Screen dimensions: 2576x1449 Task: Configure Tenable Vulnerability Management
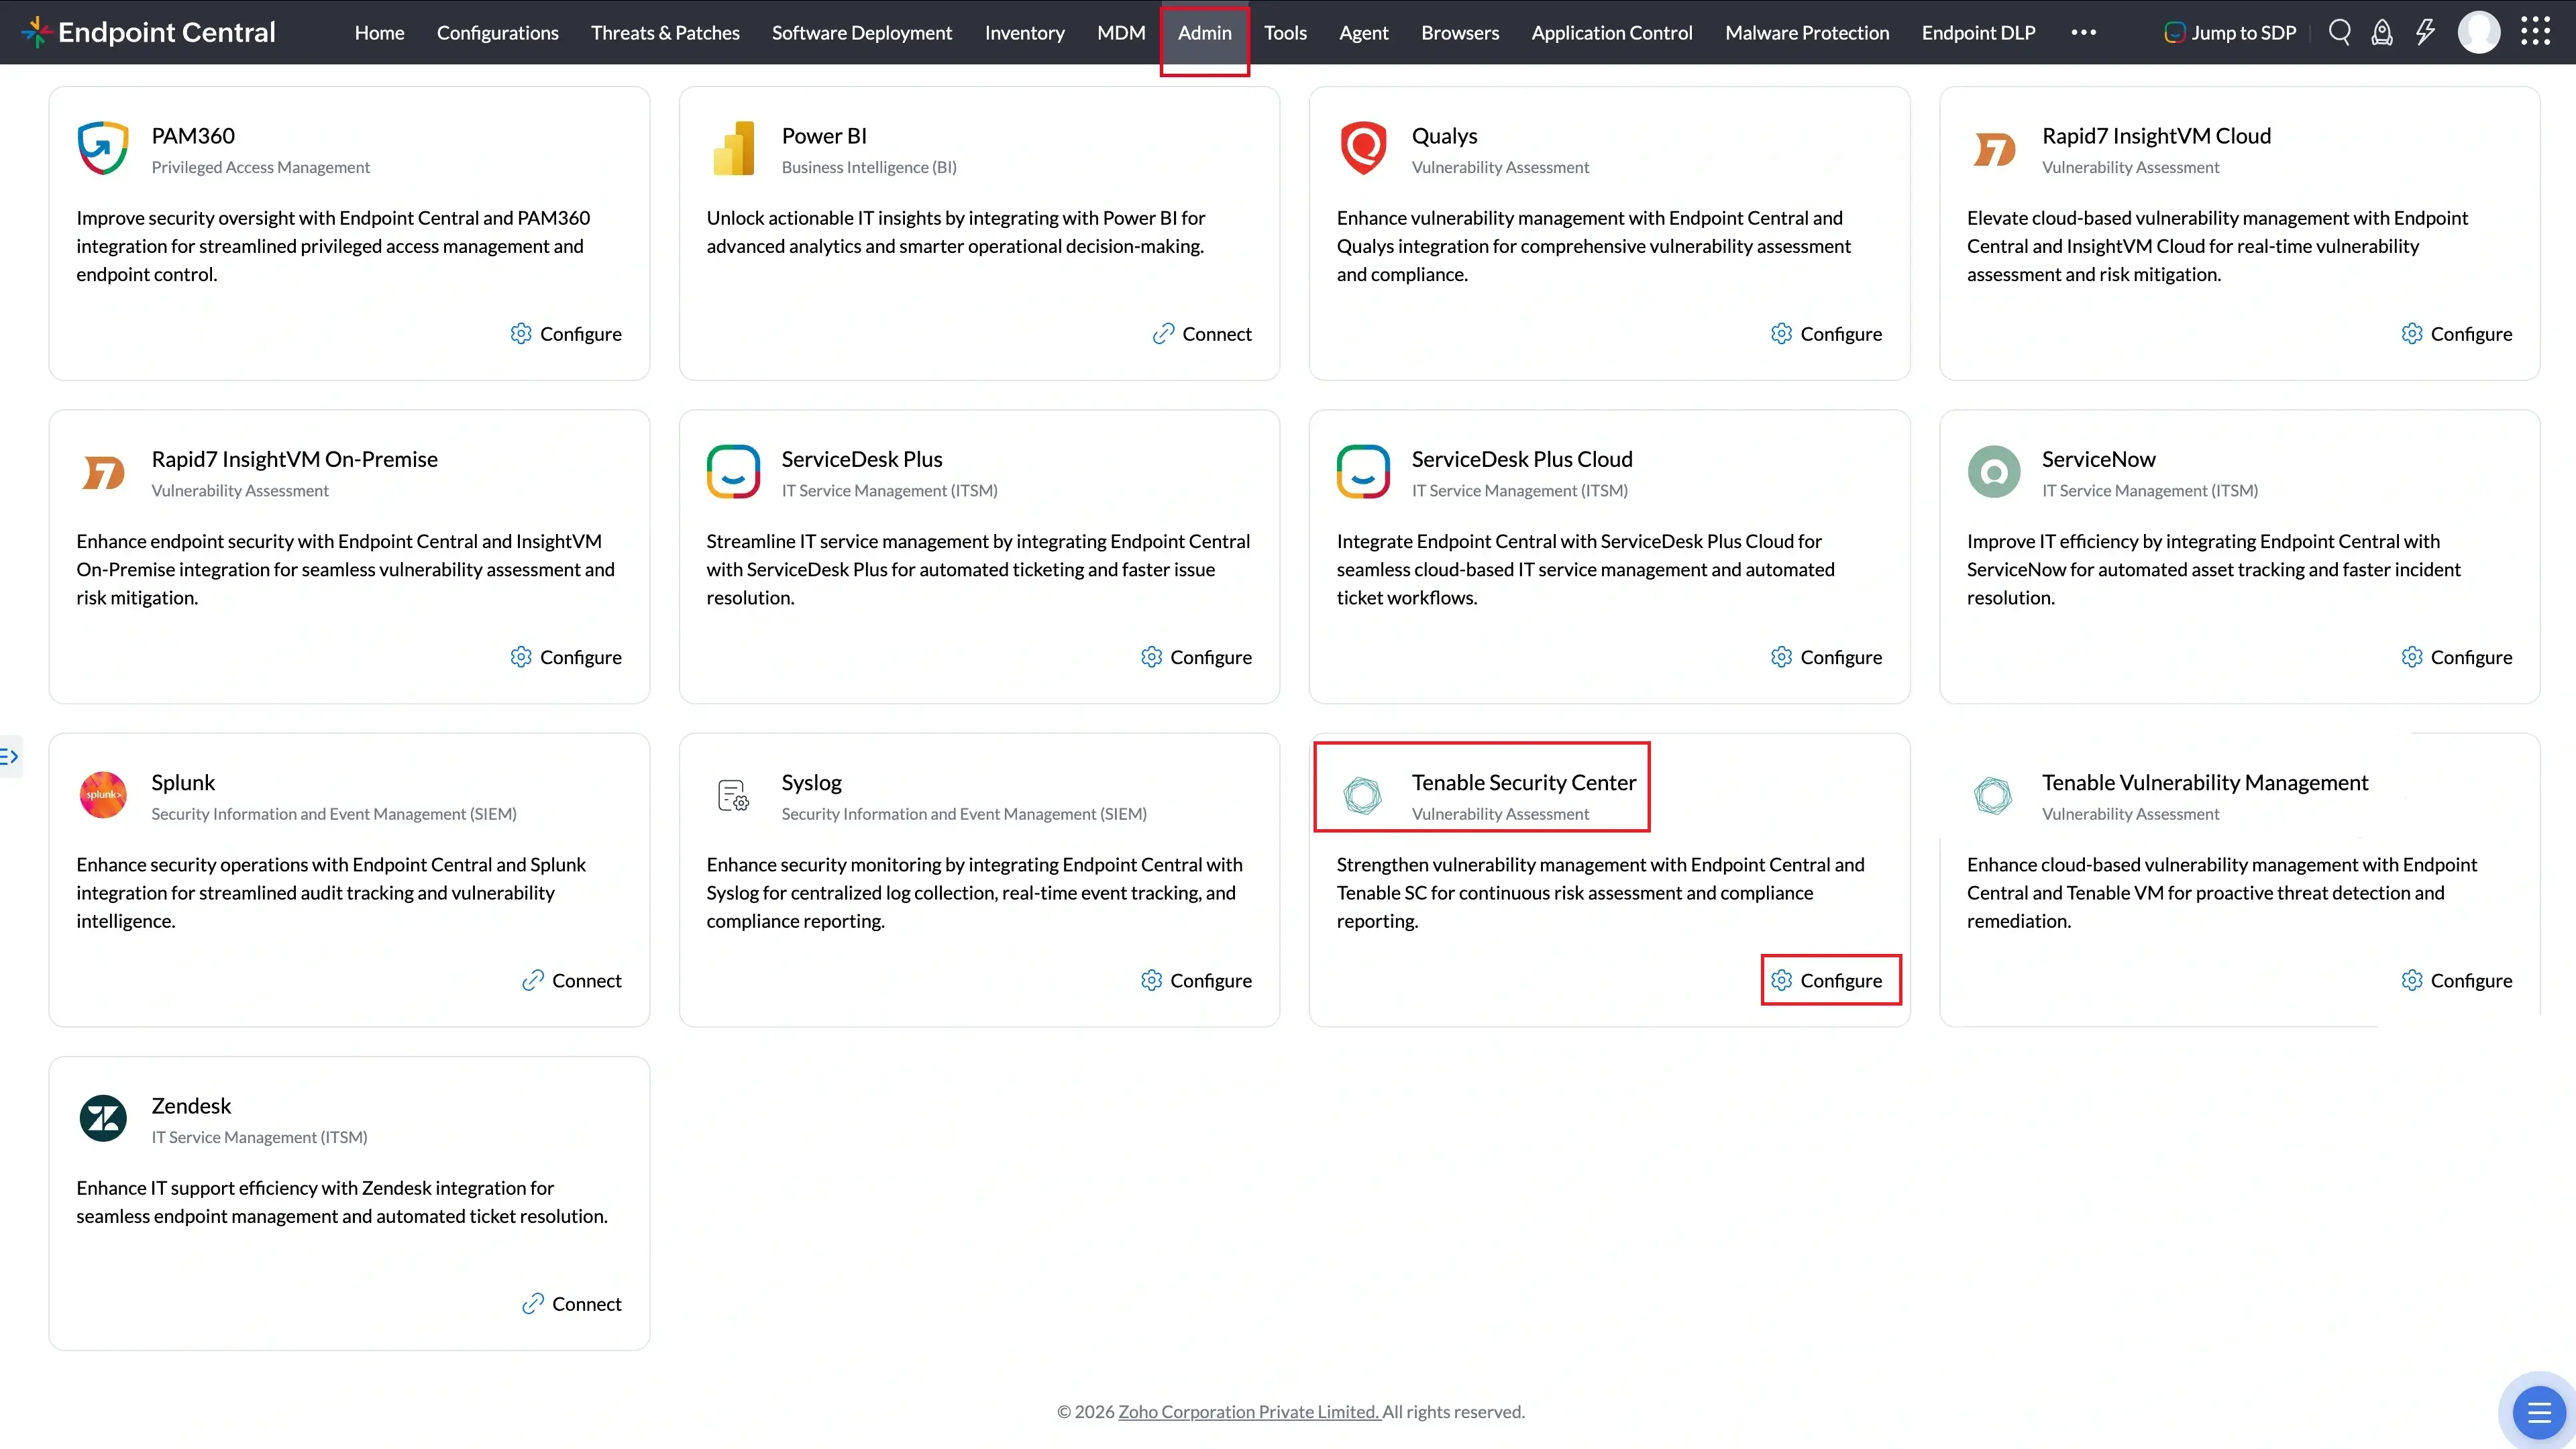tap(2457, 980)
